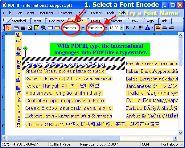Enable center text alignment

pyautogui.click(x=165, y=28)
